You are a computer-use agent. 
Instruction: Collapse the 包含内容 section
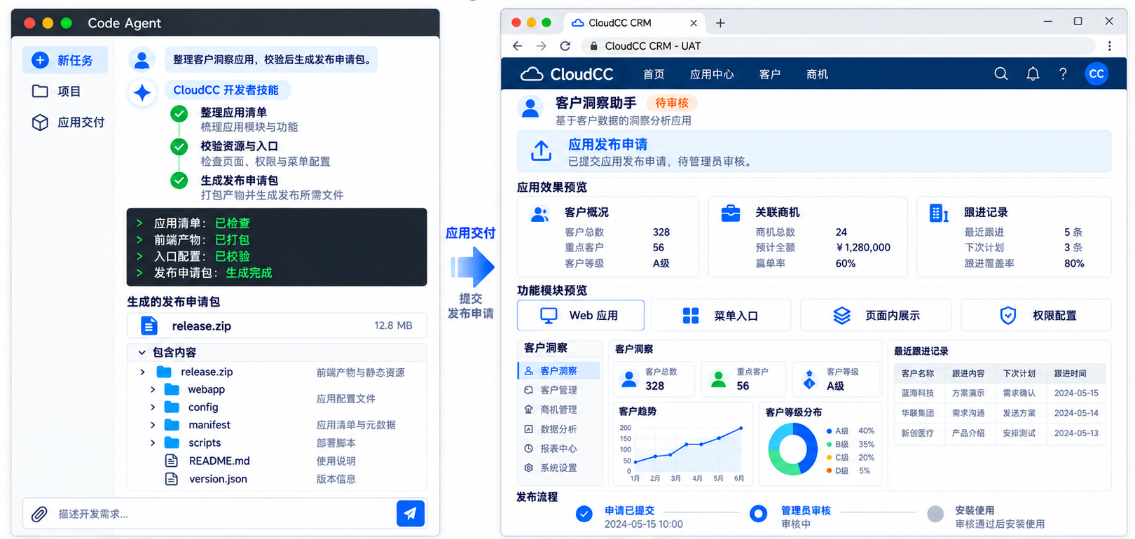click(142, 352)
